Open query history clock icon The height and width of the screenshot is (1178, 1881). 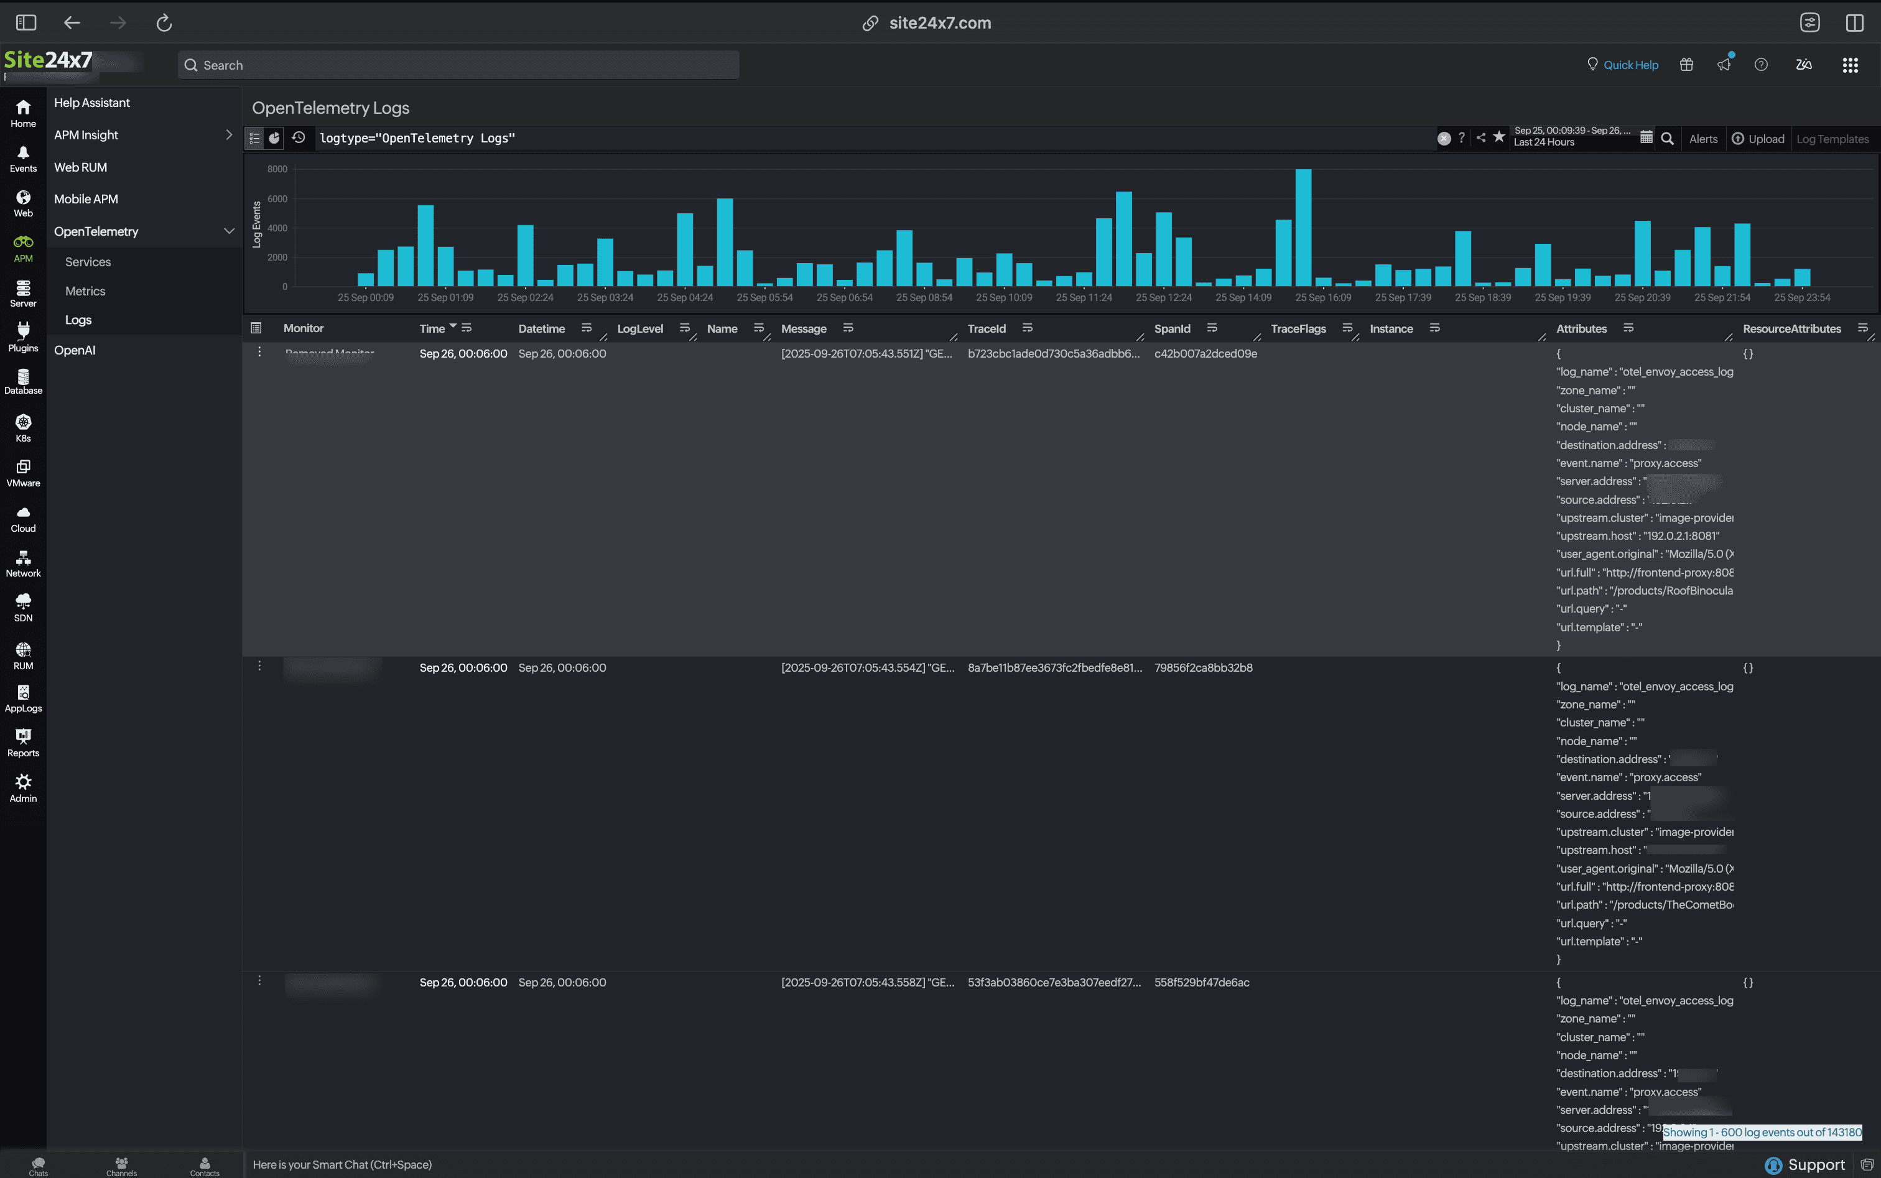(299, 138)
